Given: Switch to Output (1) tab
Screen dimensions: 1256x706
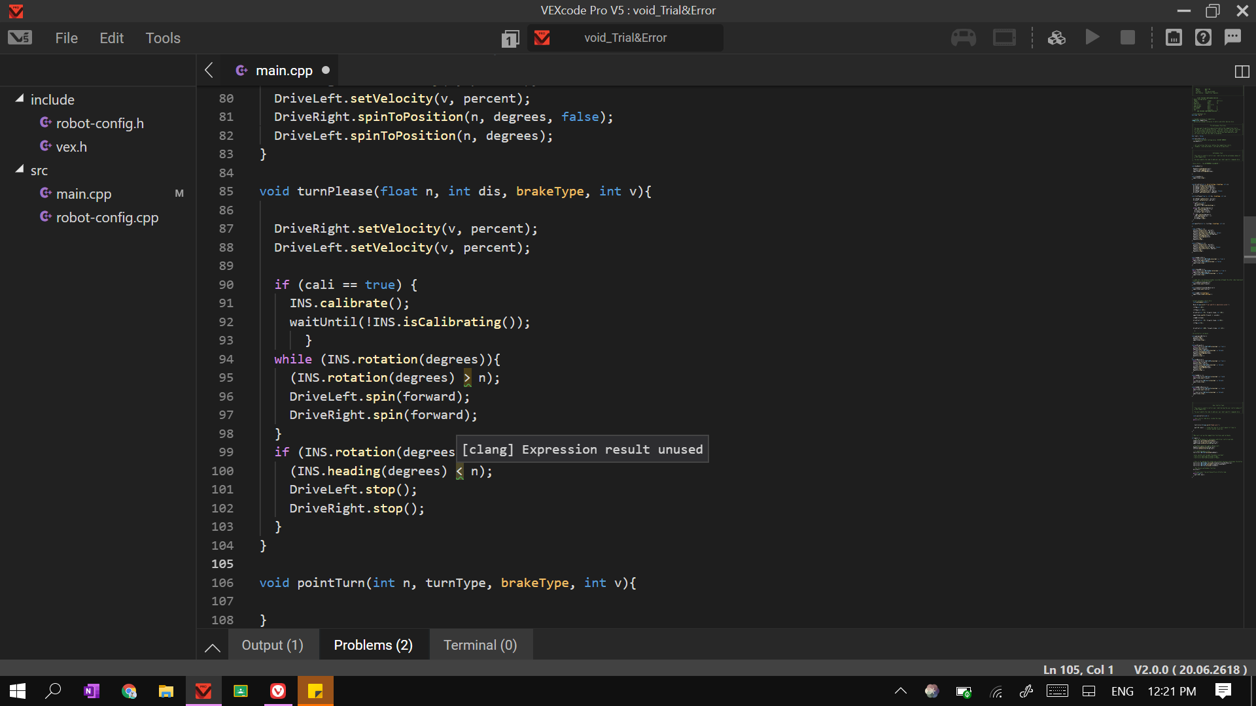Looking at the screenshot, I should point(272,645).
